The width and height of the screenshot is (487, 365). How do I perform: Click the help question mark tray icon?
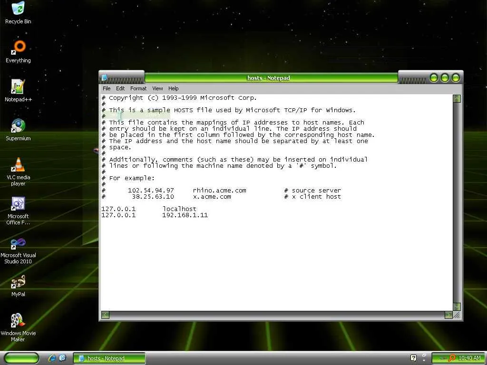[413, 358]
